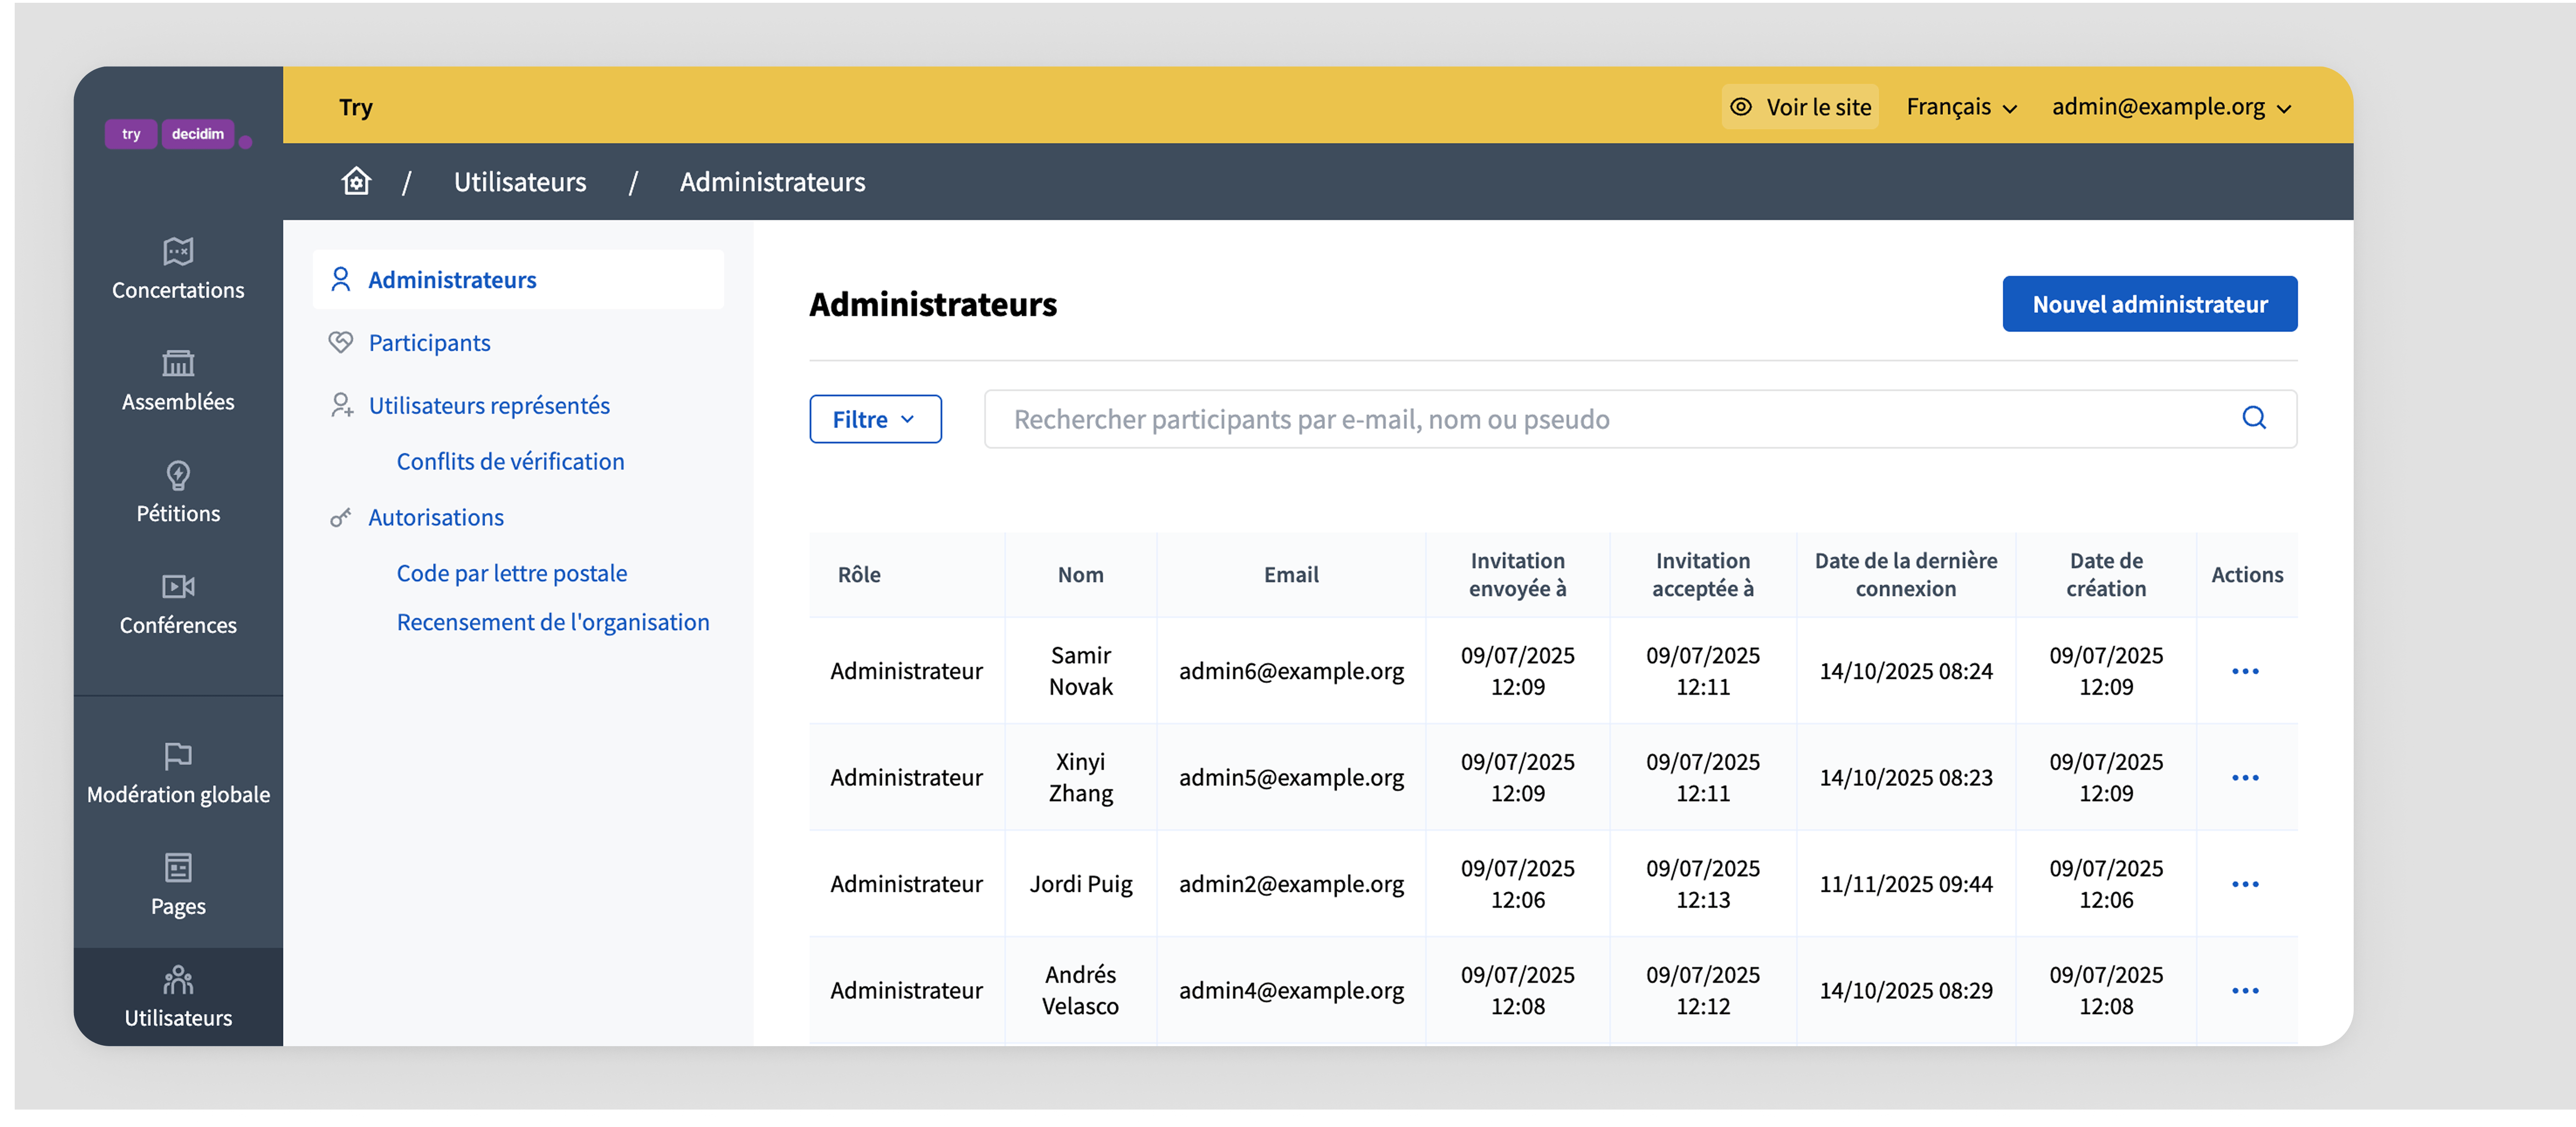Screen dimensions: 2576x1127
Task: Click Date de la dernière connexion header
Action: pyautogui.click(x=1905, y=575)
